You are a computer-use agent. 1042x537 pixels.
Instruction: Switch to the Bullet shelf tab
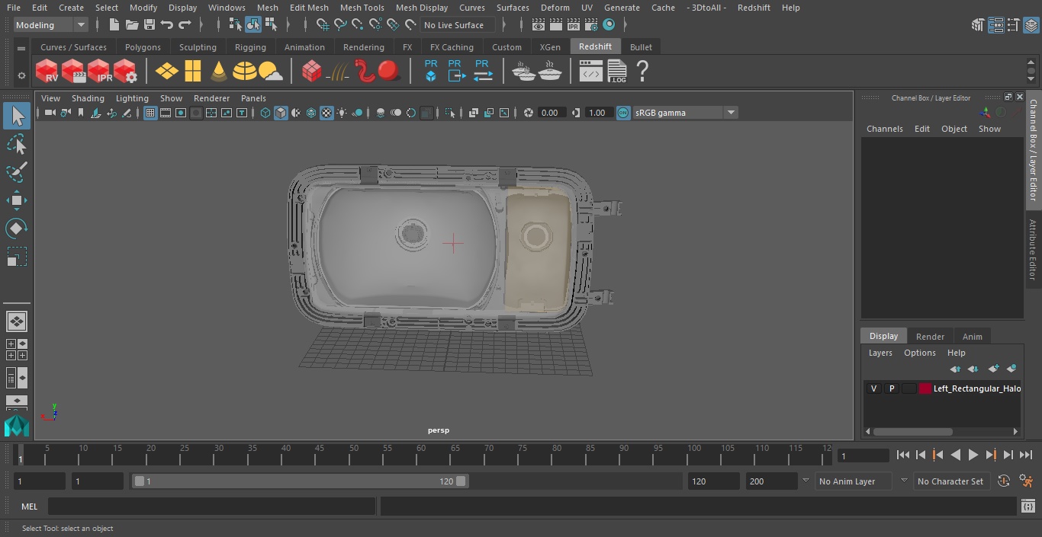[641, 47]
